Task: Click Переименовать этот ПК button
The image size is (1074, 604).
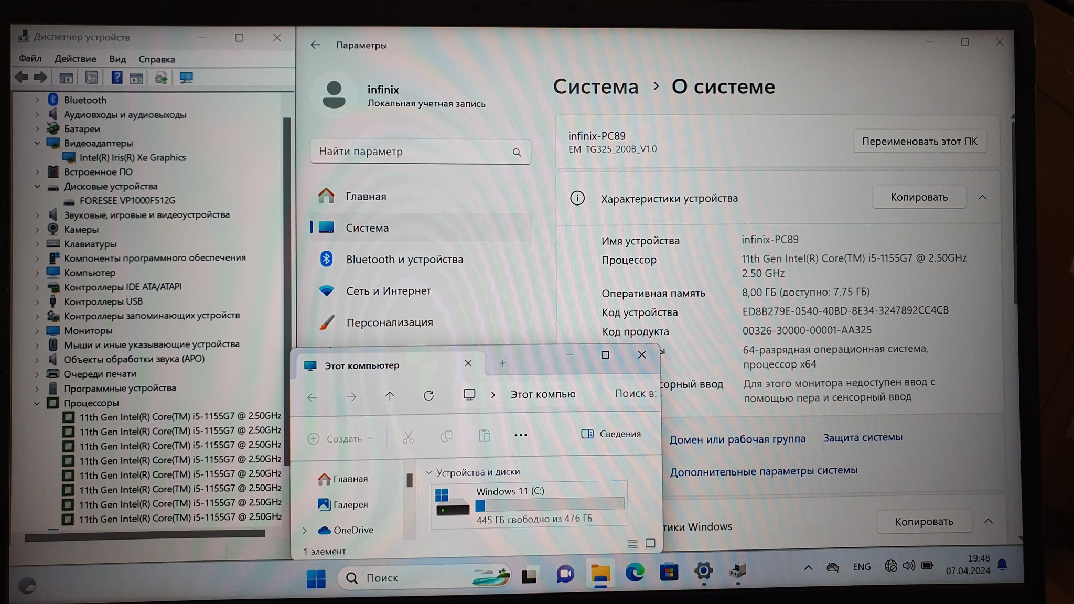Action: pyautogui.click(x=919, y=142)
